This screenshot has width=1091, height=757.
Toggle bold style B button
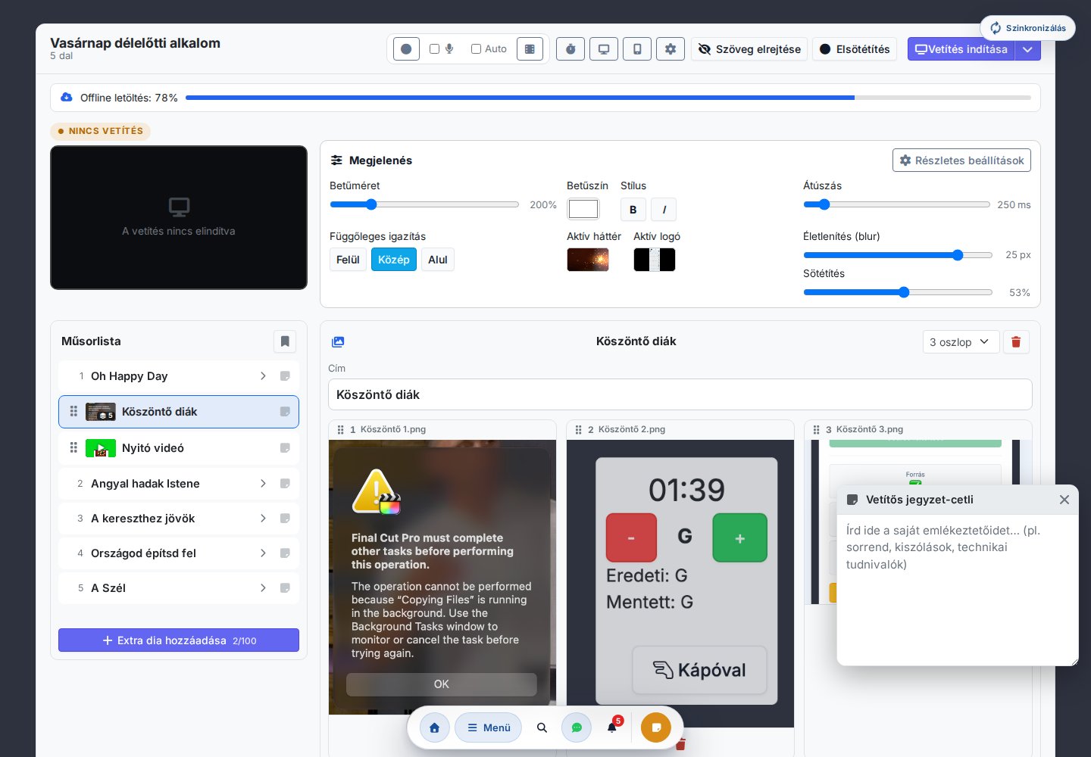(633, 210)
